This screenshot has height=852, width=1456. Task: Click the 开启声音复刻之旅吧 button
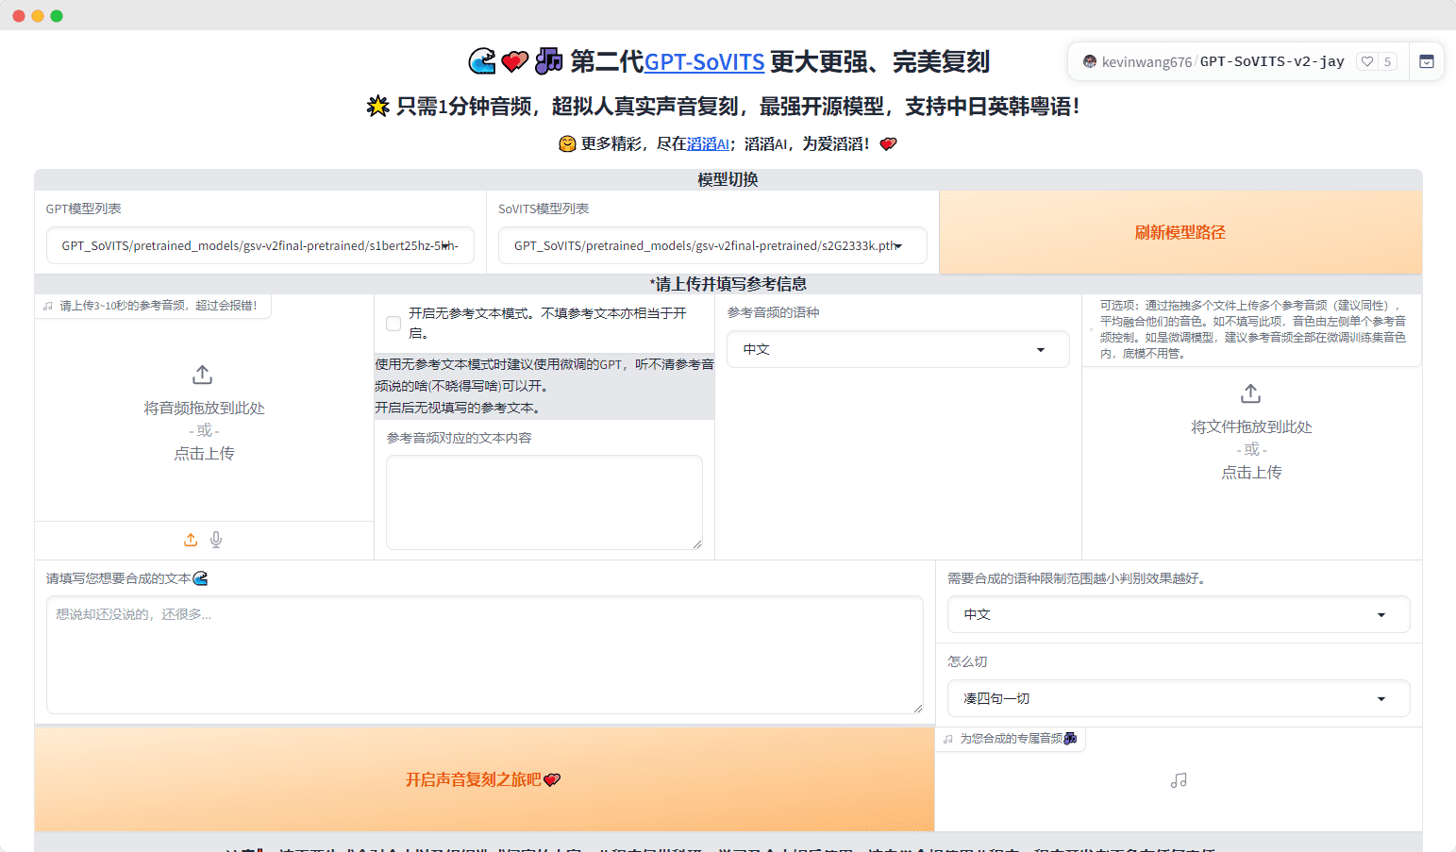[x=484, y=779]
